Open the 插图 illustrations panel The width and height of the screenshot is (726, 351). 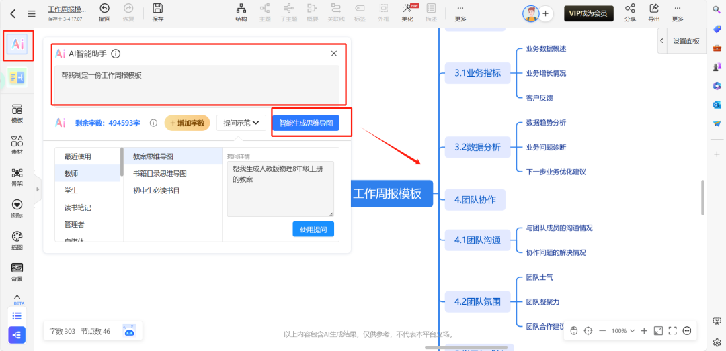click(x=17, y=240)
